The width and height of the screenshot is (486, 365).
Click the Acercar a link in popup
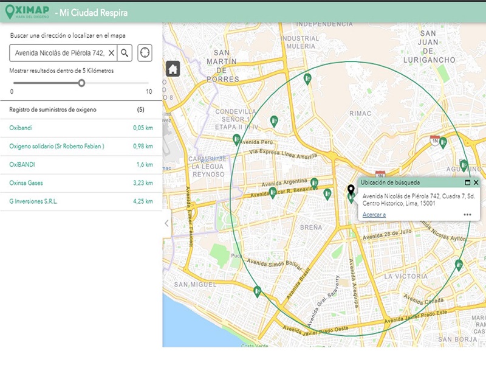point(374,215)
